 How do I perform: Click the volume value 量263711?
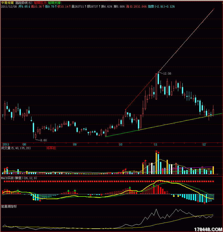pos(78,7)
